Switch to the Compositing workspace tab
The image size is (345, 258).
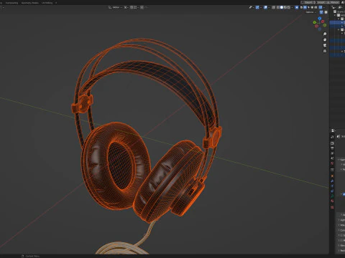pyautogui.click(x=11, y=3)
